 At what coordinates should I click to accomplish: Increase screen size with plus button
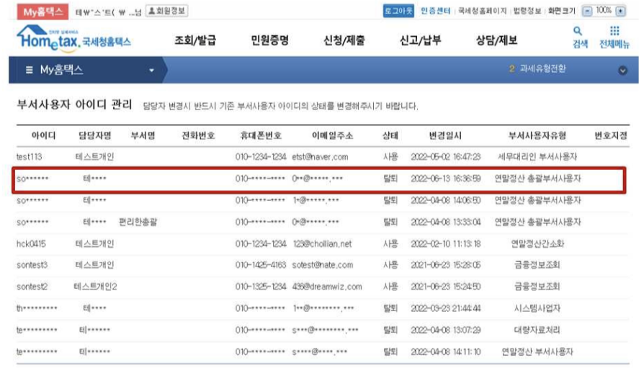pos(621,11)
